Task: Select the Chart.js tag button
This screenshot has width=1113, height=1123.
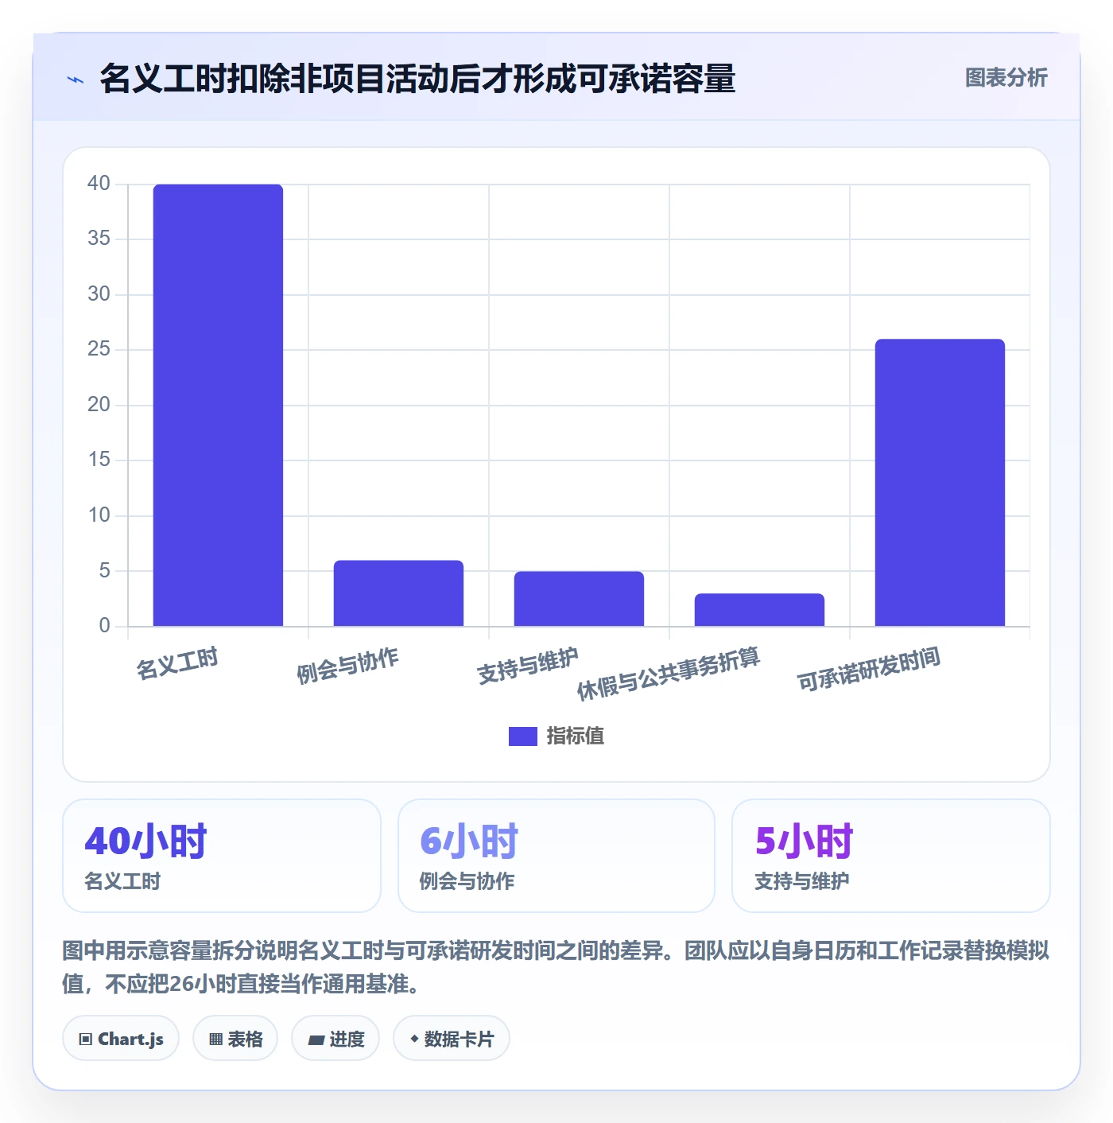Action: coord(121,1038)
